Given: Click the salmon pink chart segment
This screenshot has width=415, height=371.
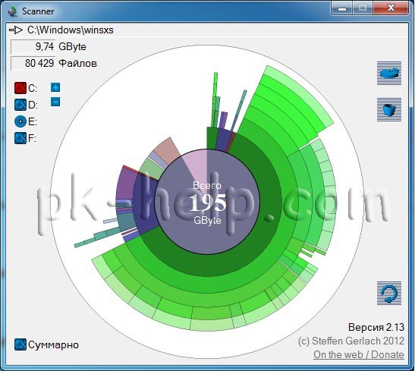Looking at the screenshot, I should (167, 149).
